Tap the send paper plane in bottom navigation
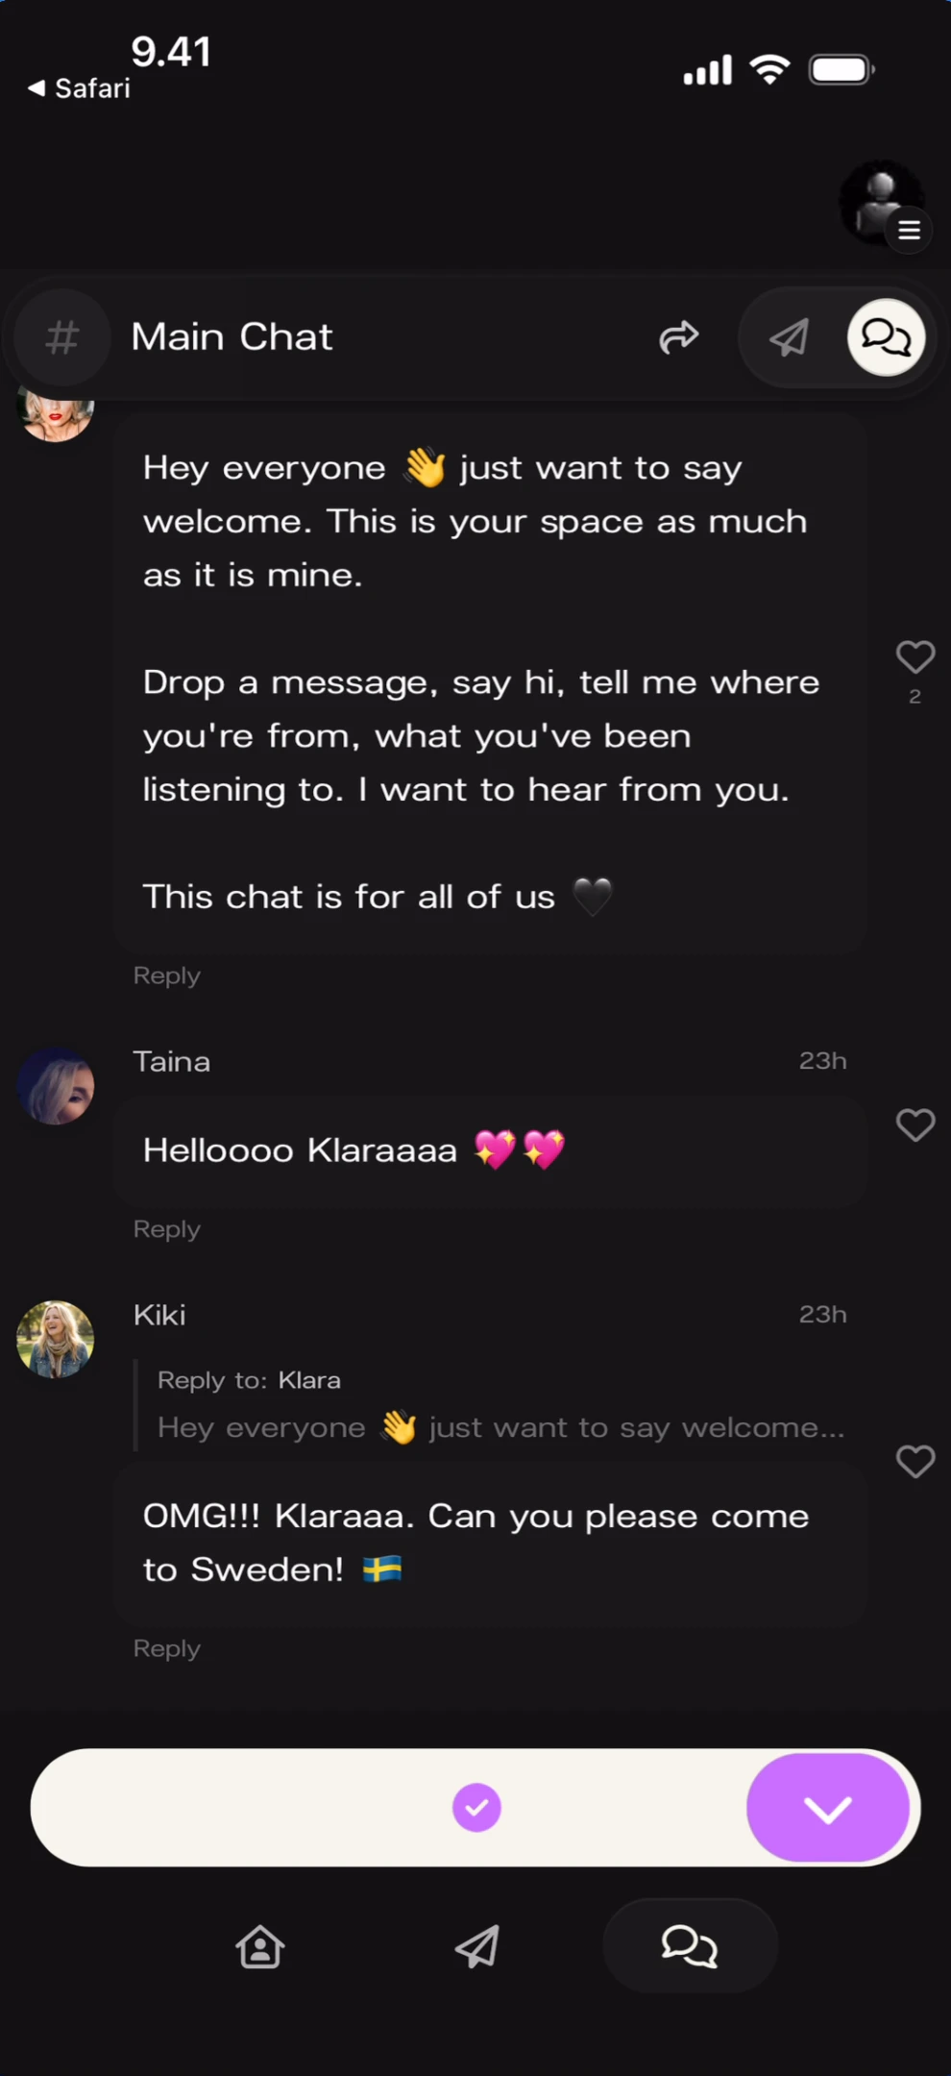The image size is (951, 2076). (475, 1947)
